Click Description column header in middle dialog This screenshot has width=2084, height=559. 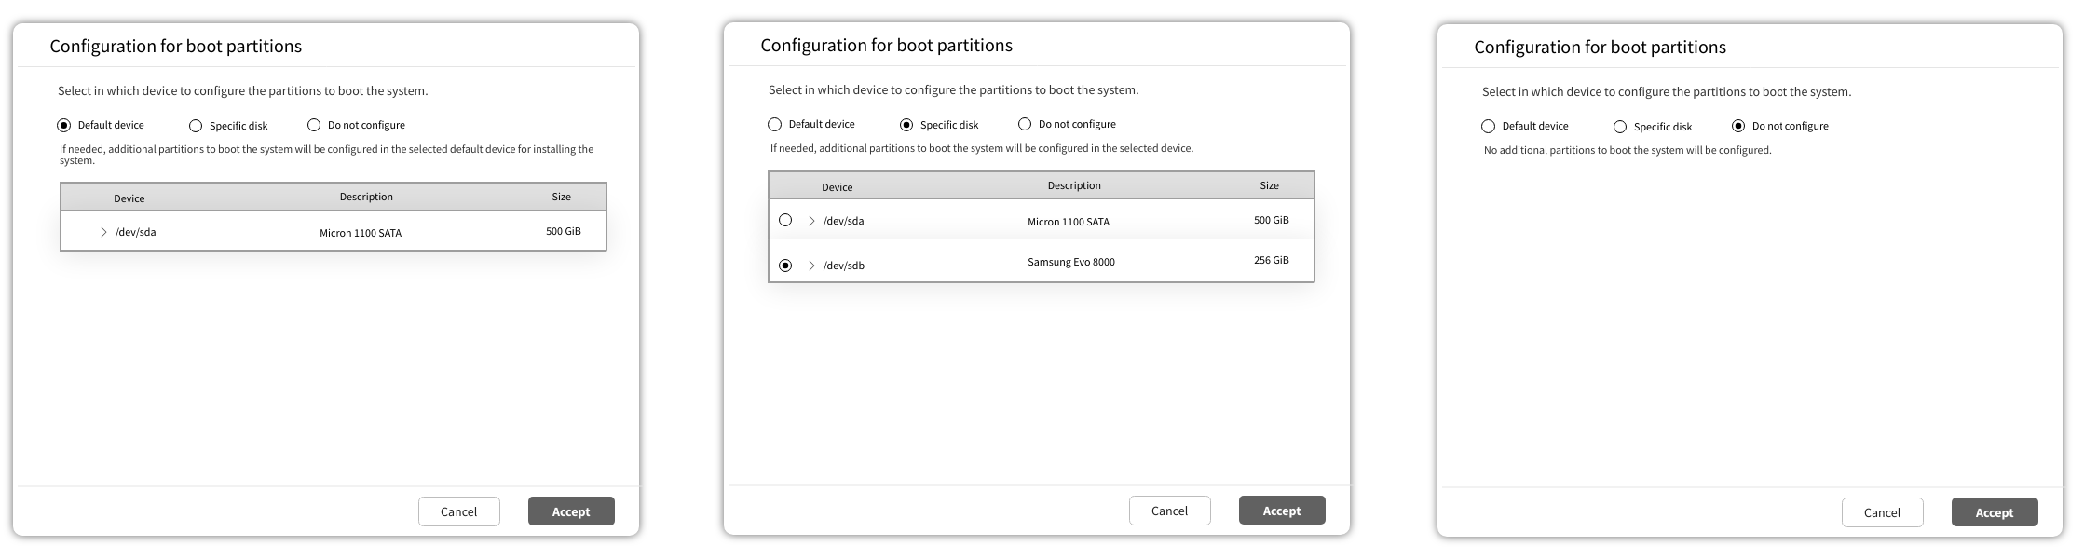[1074, 185]
